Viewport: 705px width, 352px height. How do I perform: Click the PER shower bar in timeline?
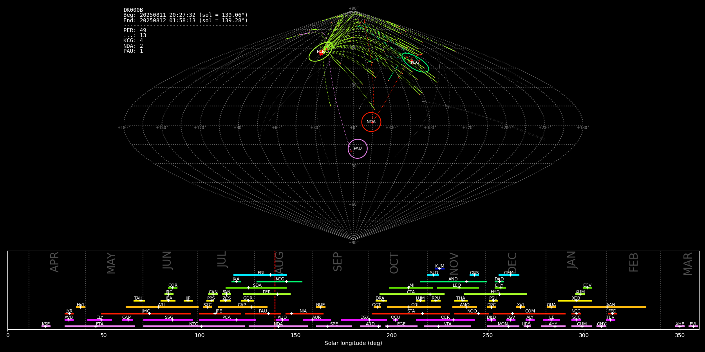tap(267, 294)
